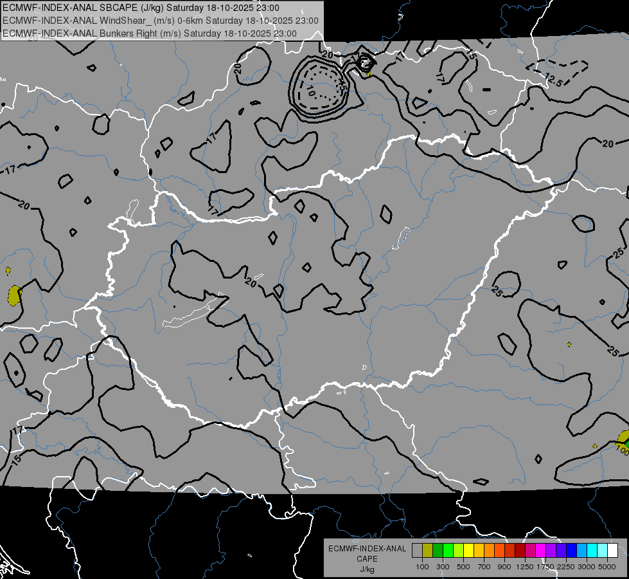Click the 2250 legend tick label
Viewport: 629px width, 579px height.
[566, 567]
